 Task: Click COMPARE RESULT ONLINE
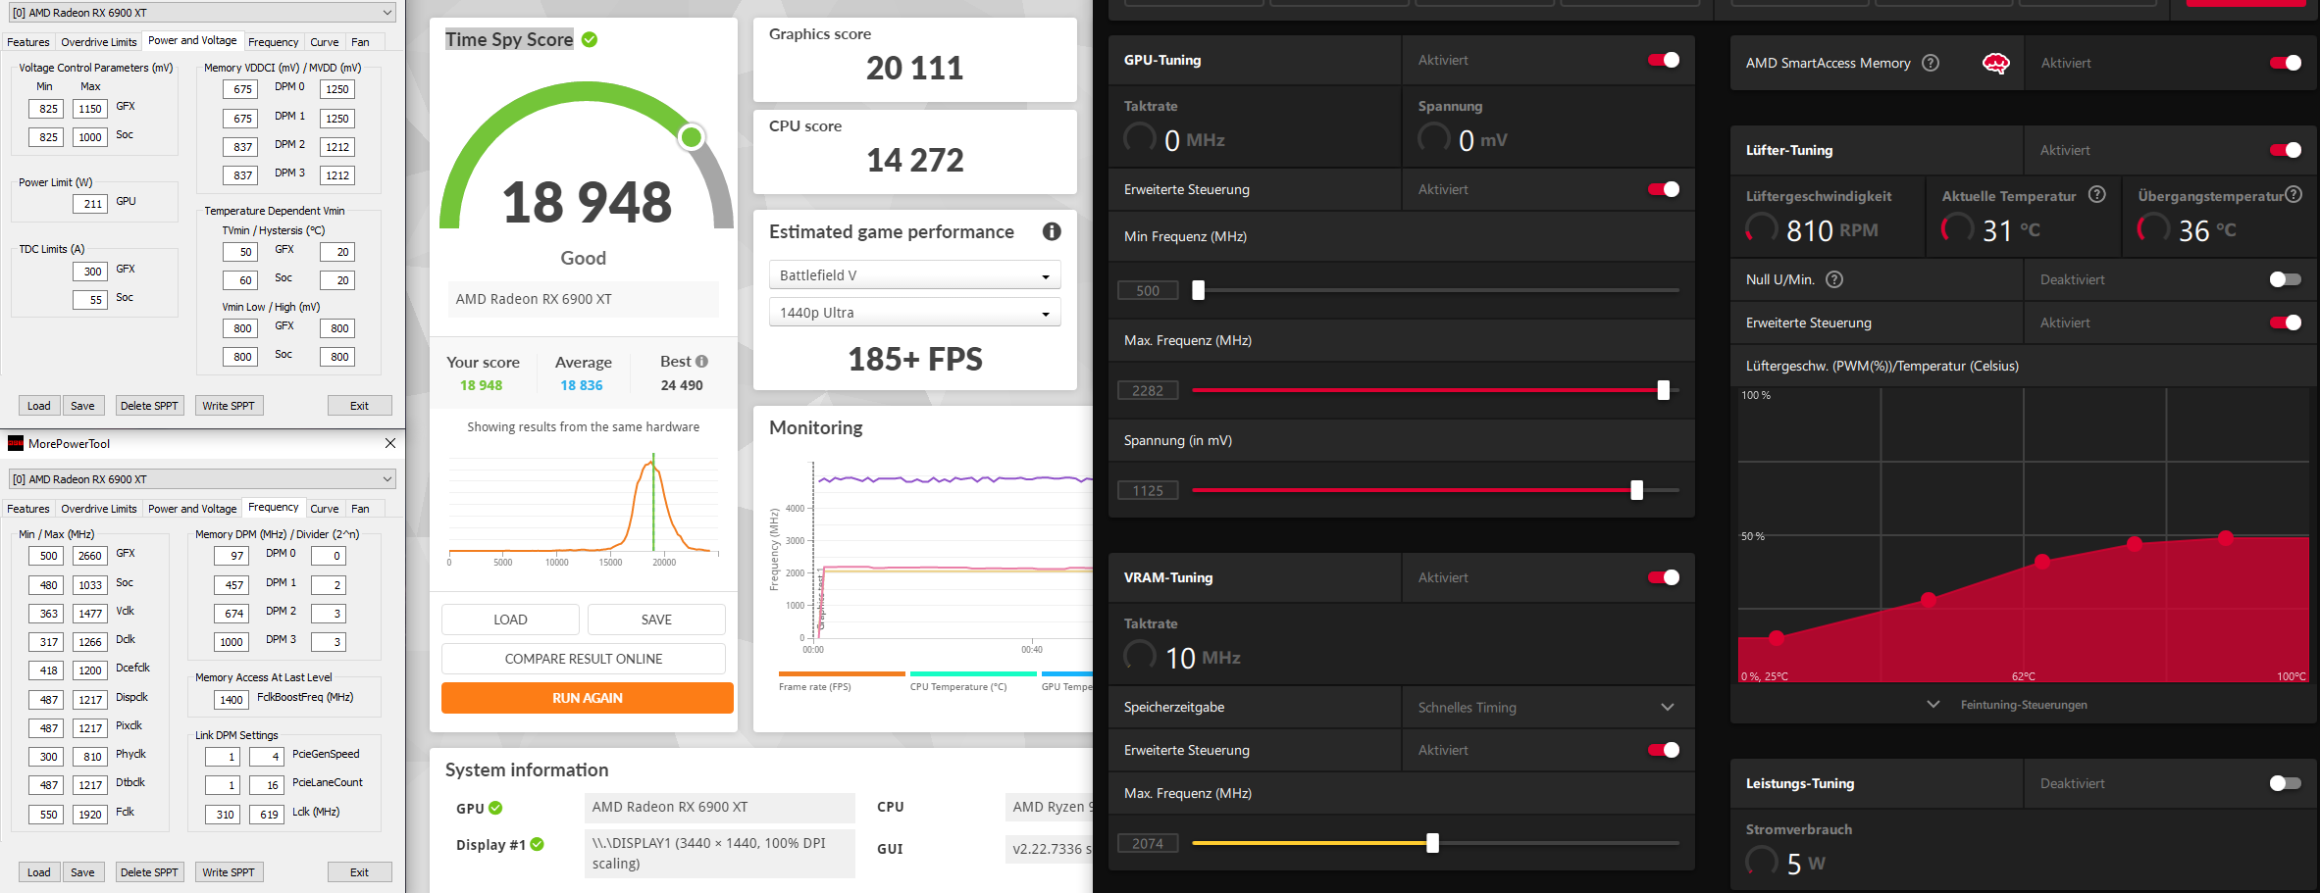point(584,659)
